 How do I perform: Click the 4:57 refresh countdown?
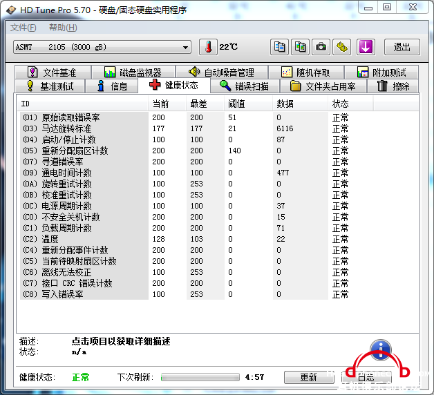(254, 377)
